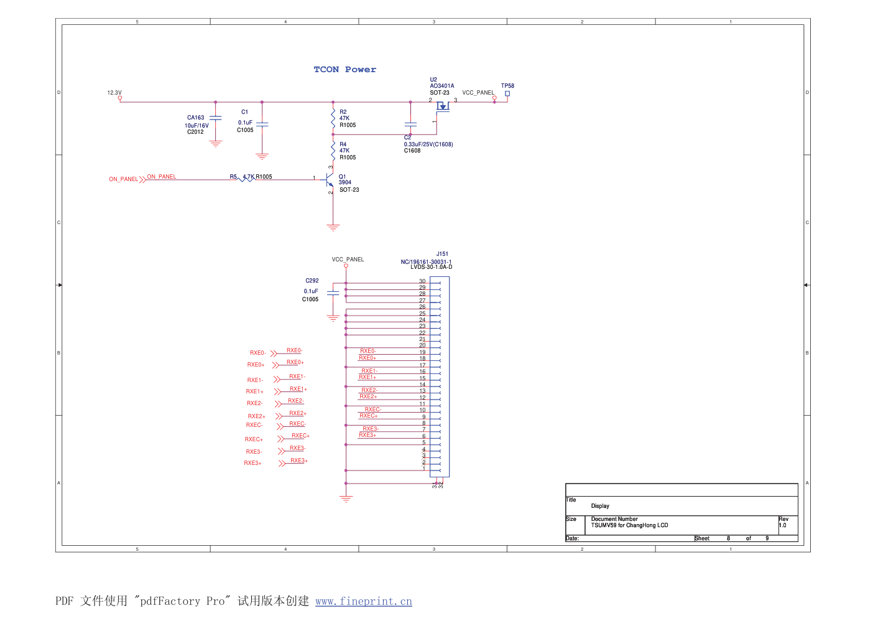Click the SOT-23 label under Q1
The image size is (873, 618).
coord(349,190)
